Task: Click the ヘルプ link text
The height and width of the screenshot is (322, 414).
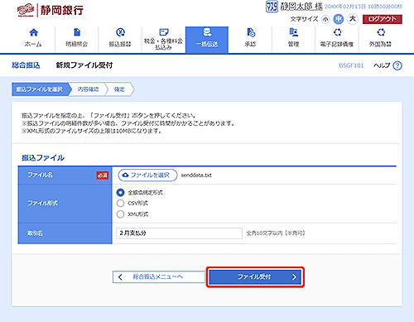Action: [x=382, y=65]
